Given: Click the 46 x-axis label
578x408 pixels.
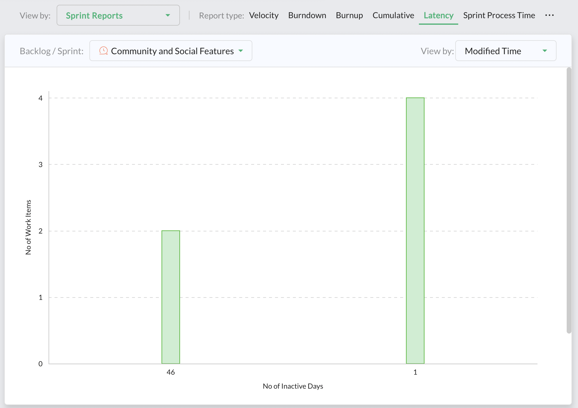Looking at the screenshot, I should coord(171,372).
